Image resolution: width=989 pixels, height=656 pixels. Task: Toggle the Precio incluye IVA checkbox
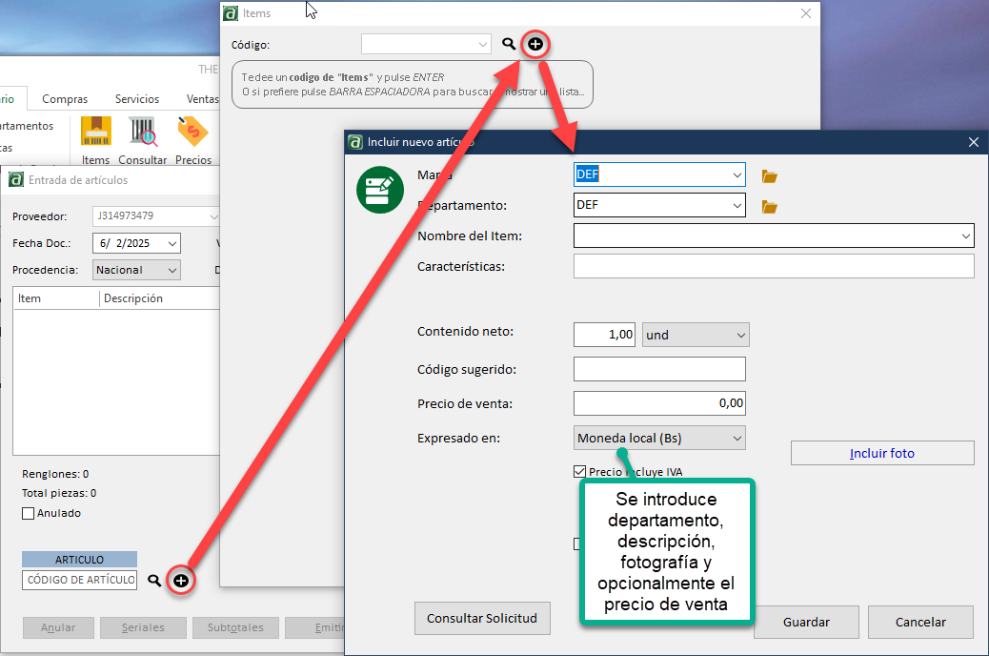coord(579,471)
